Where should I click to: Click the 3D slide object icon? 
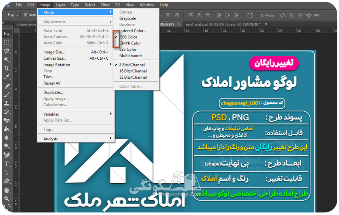click(x=308, y=15)
